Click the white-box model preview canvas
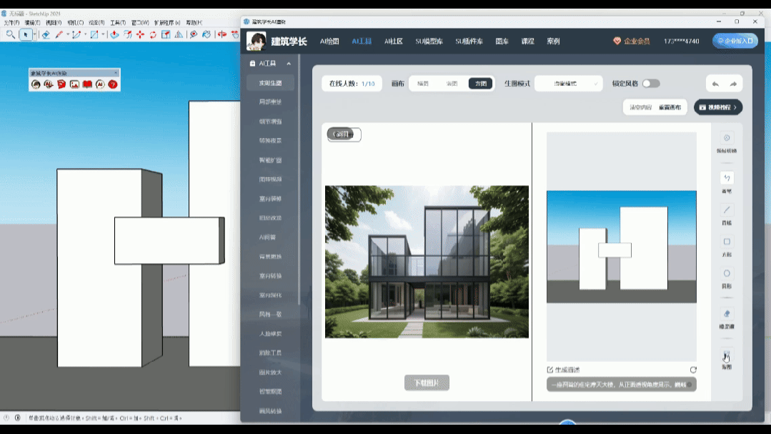Image resolution: width=771 pixels, height=434 pixels. pos(622,247)
